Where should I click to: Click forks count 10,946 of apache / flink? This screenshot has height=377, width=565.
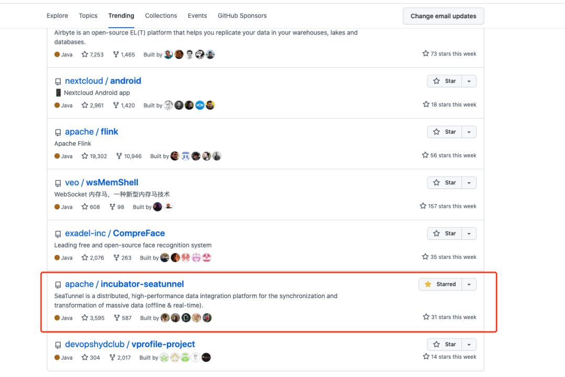coord(129,156)
